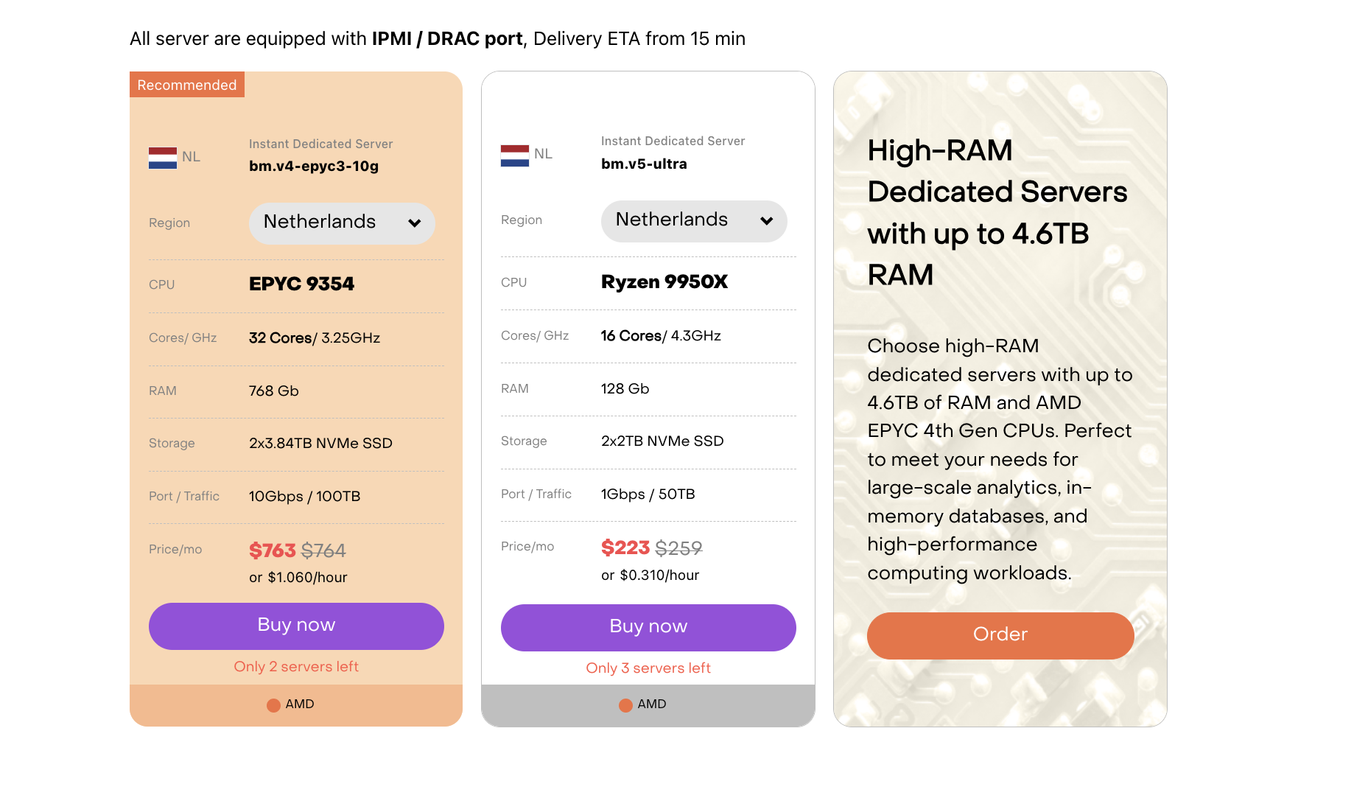Click the High-RAM Dedicated Servers heading

click(997, 212)
